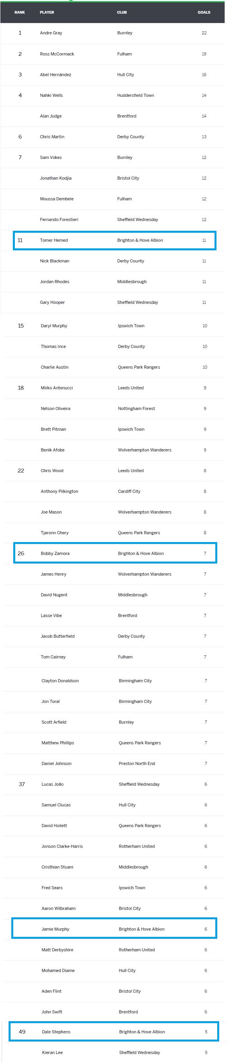Open Huddersfield Town club link
227x1063 pixels.
(x=136, y=95)
